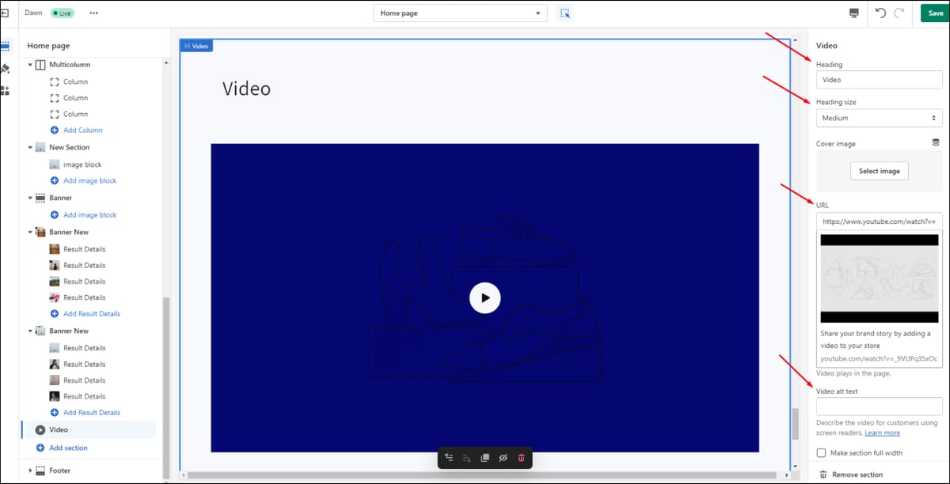Image resolution: width=950 pixels, height=484 pixels.
Task: Click the Multicolumn section icon
Action: [40, 65]
